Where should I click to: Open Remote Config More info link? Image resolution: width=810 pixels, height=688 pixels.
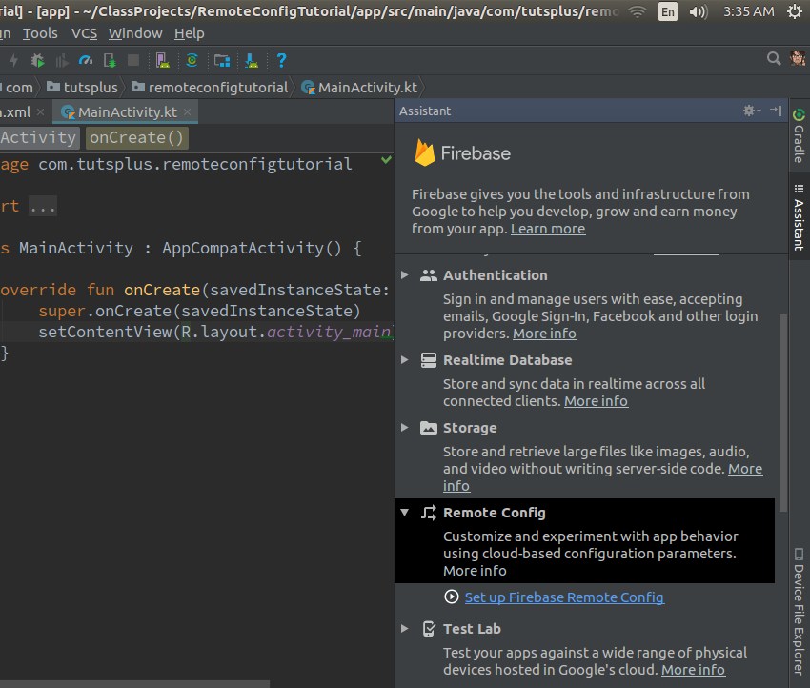coord(476,571)
